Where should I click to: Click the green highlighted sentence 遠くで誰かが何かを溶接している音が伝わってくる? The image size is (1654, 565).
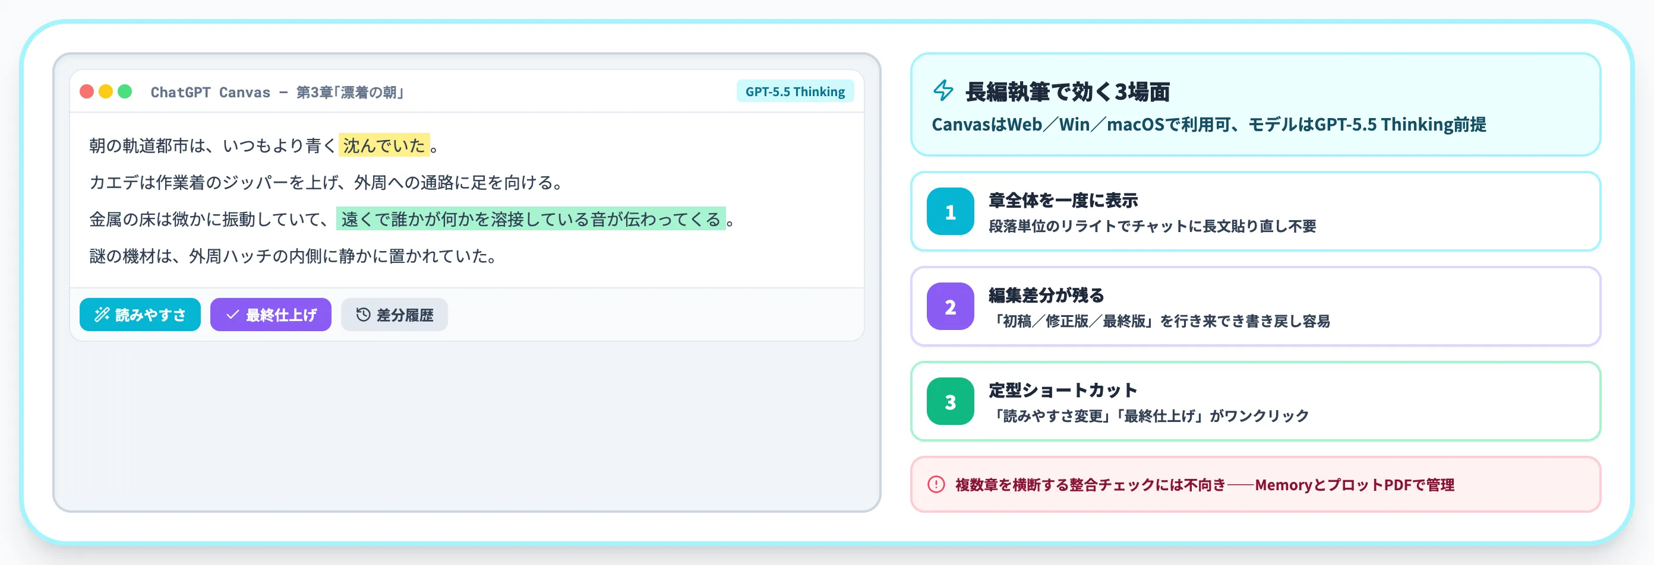tap(531, 220)
